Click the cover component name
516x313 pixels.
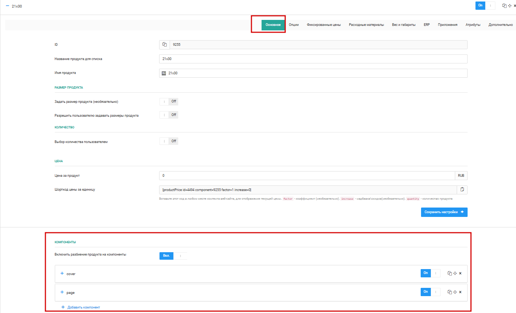point(71,274)
